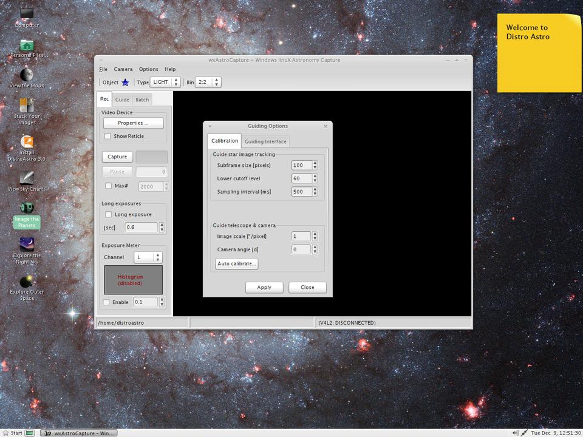This screenshot has width=583, height=437.
Task: Open Stack Your Images desktop icon
Action: [27, 106]
